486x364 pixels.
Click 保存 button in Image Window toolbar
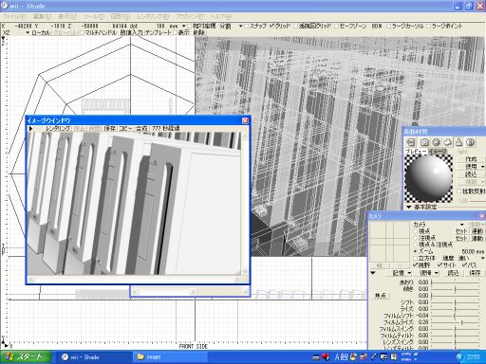pyautogui.click(x=110, y=129)
